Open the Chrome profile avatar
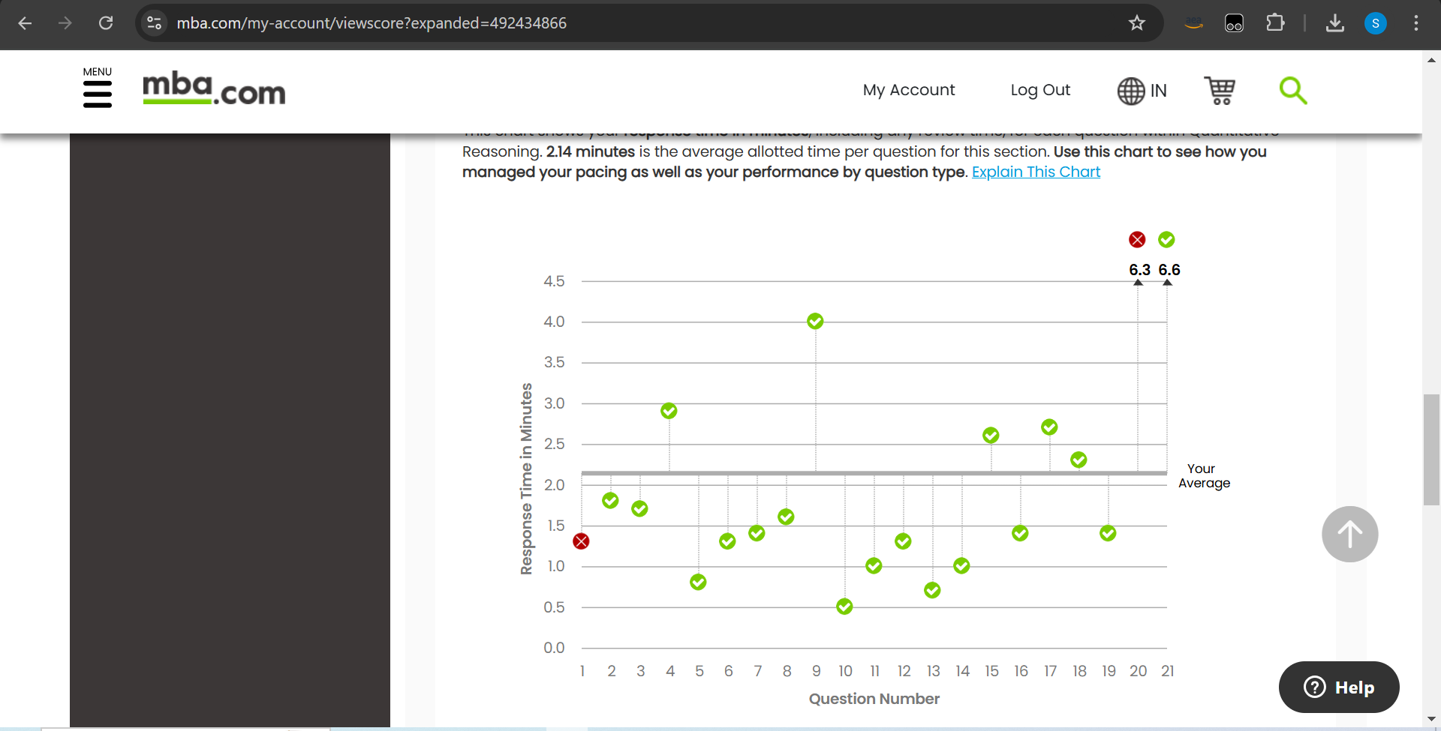Screen dimensions: 1441x731 1375,23
